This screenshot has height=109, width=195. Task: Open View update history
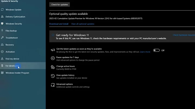tap(65, 75)
